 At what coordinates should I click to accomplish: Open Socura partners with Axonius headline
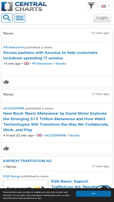[x=50, y=55]
